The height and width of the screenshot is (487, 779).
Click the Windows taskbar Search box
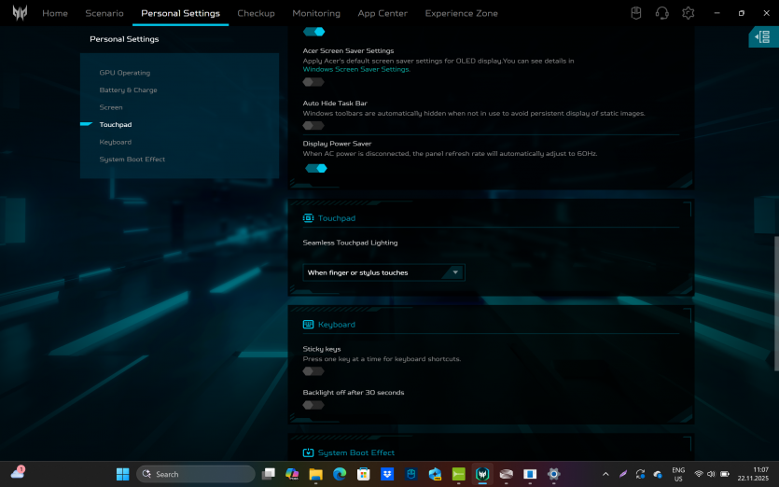pos(195,474)
